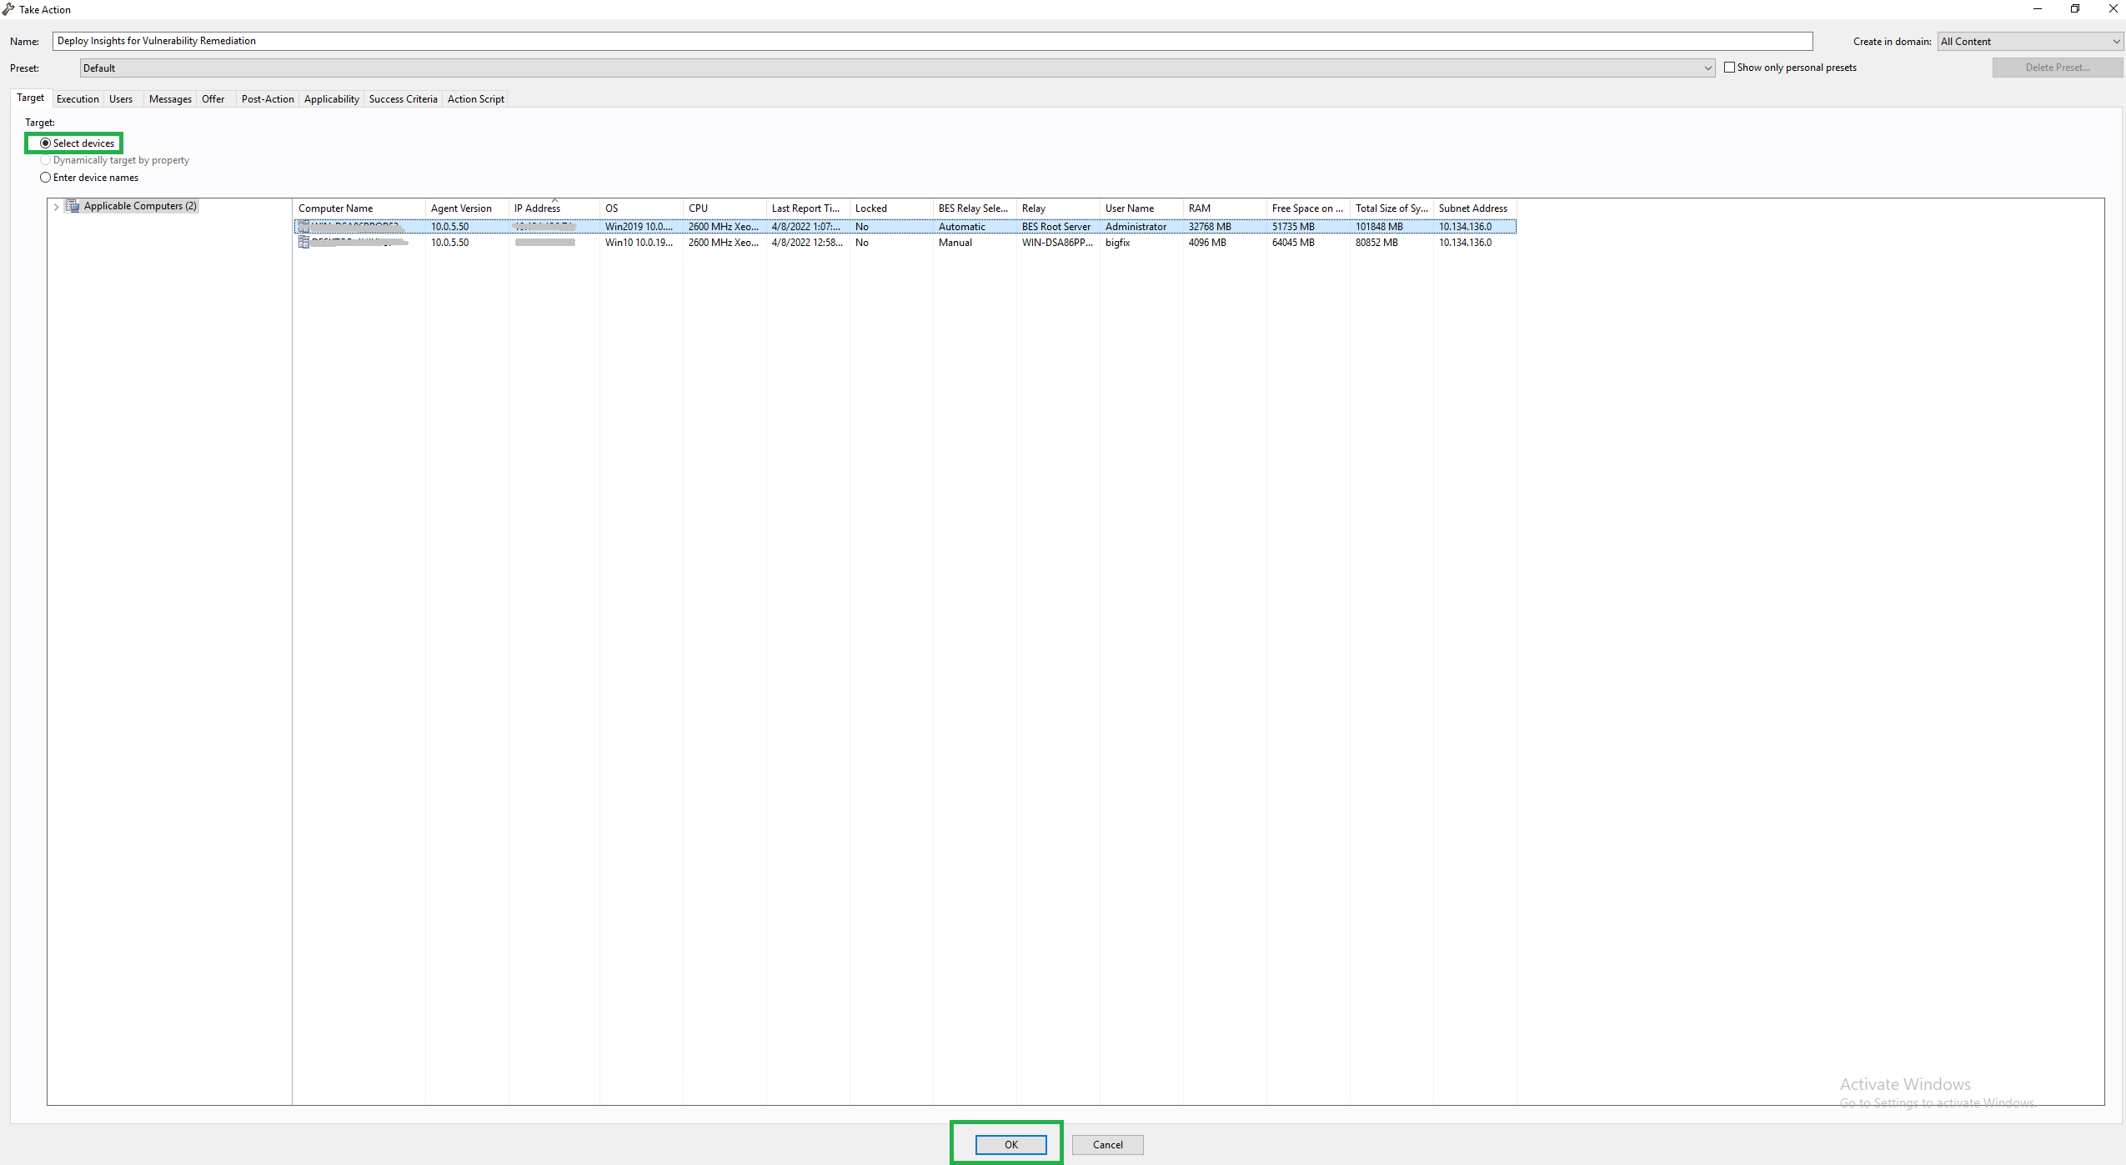This screenshot has width=2126, height=1165.
Task: Sort by the Last Report Time column
Action: pos(806,208)
